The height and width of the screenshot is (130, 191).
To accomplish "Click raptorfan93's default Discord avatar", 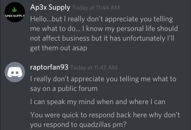I will [15, 72].
